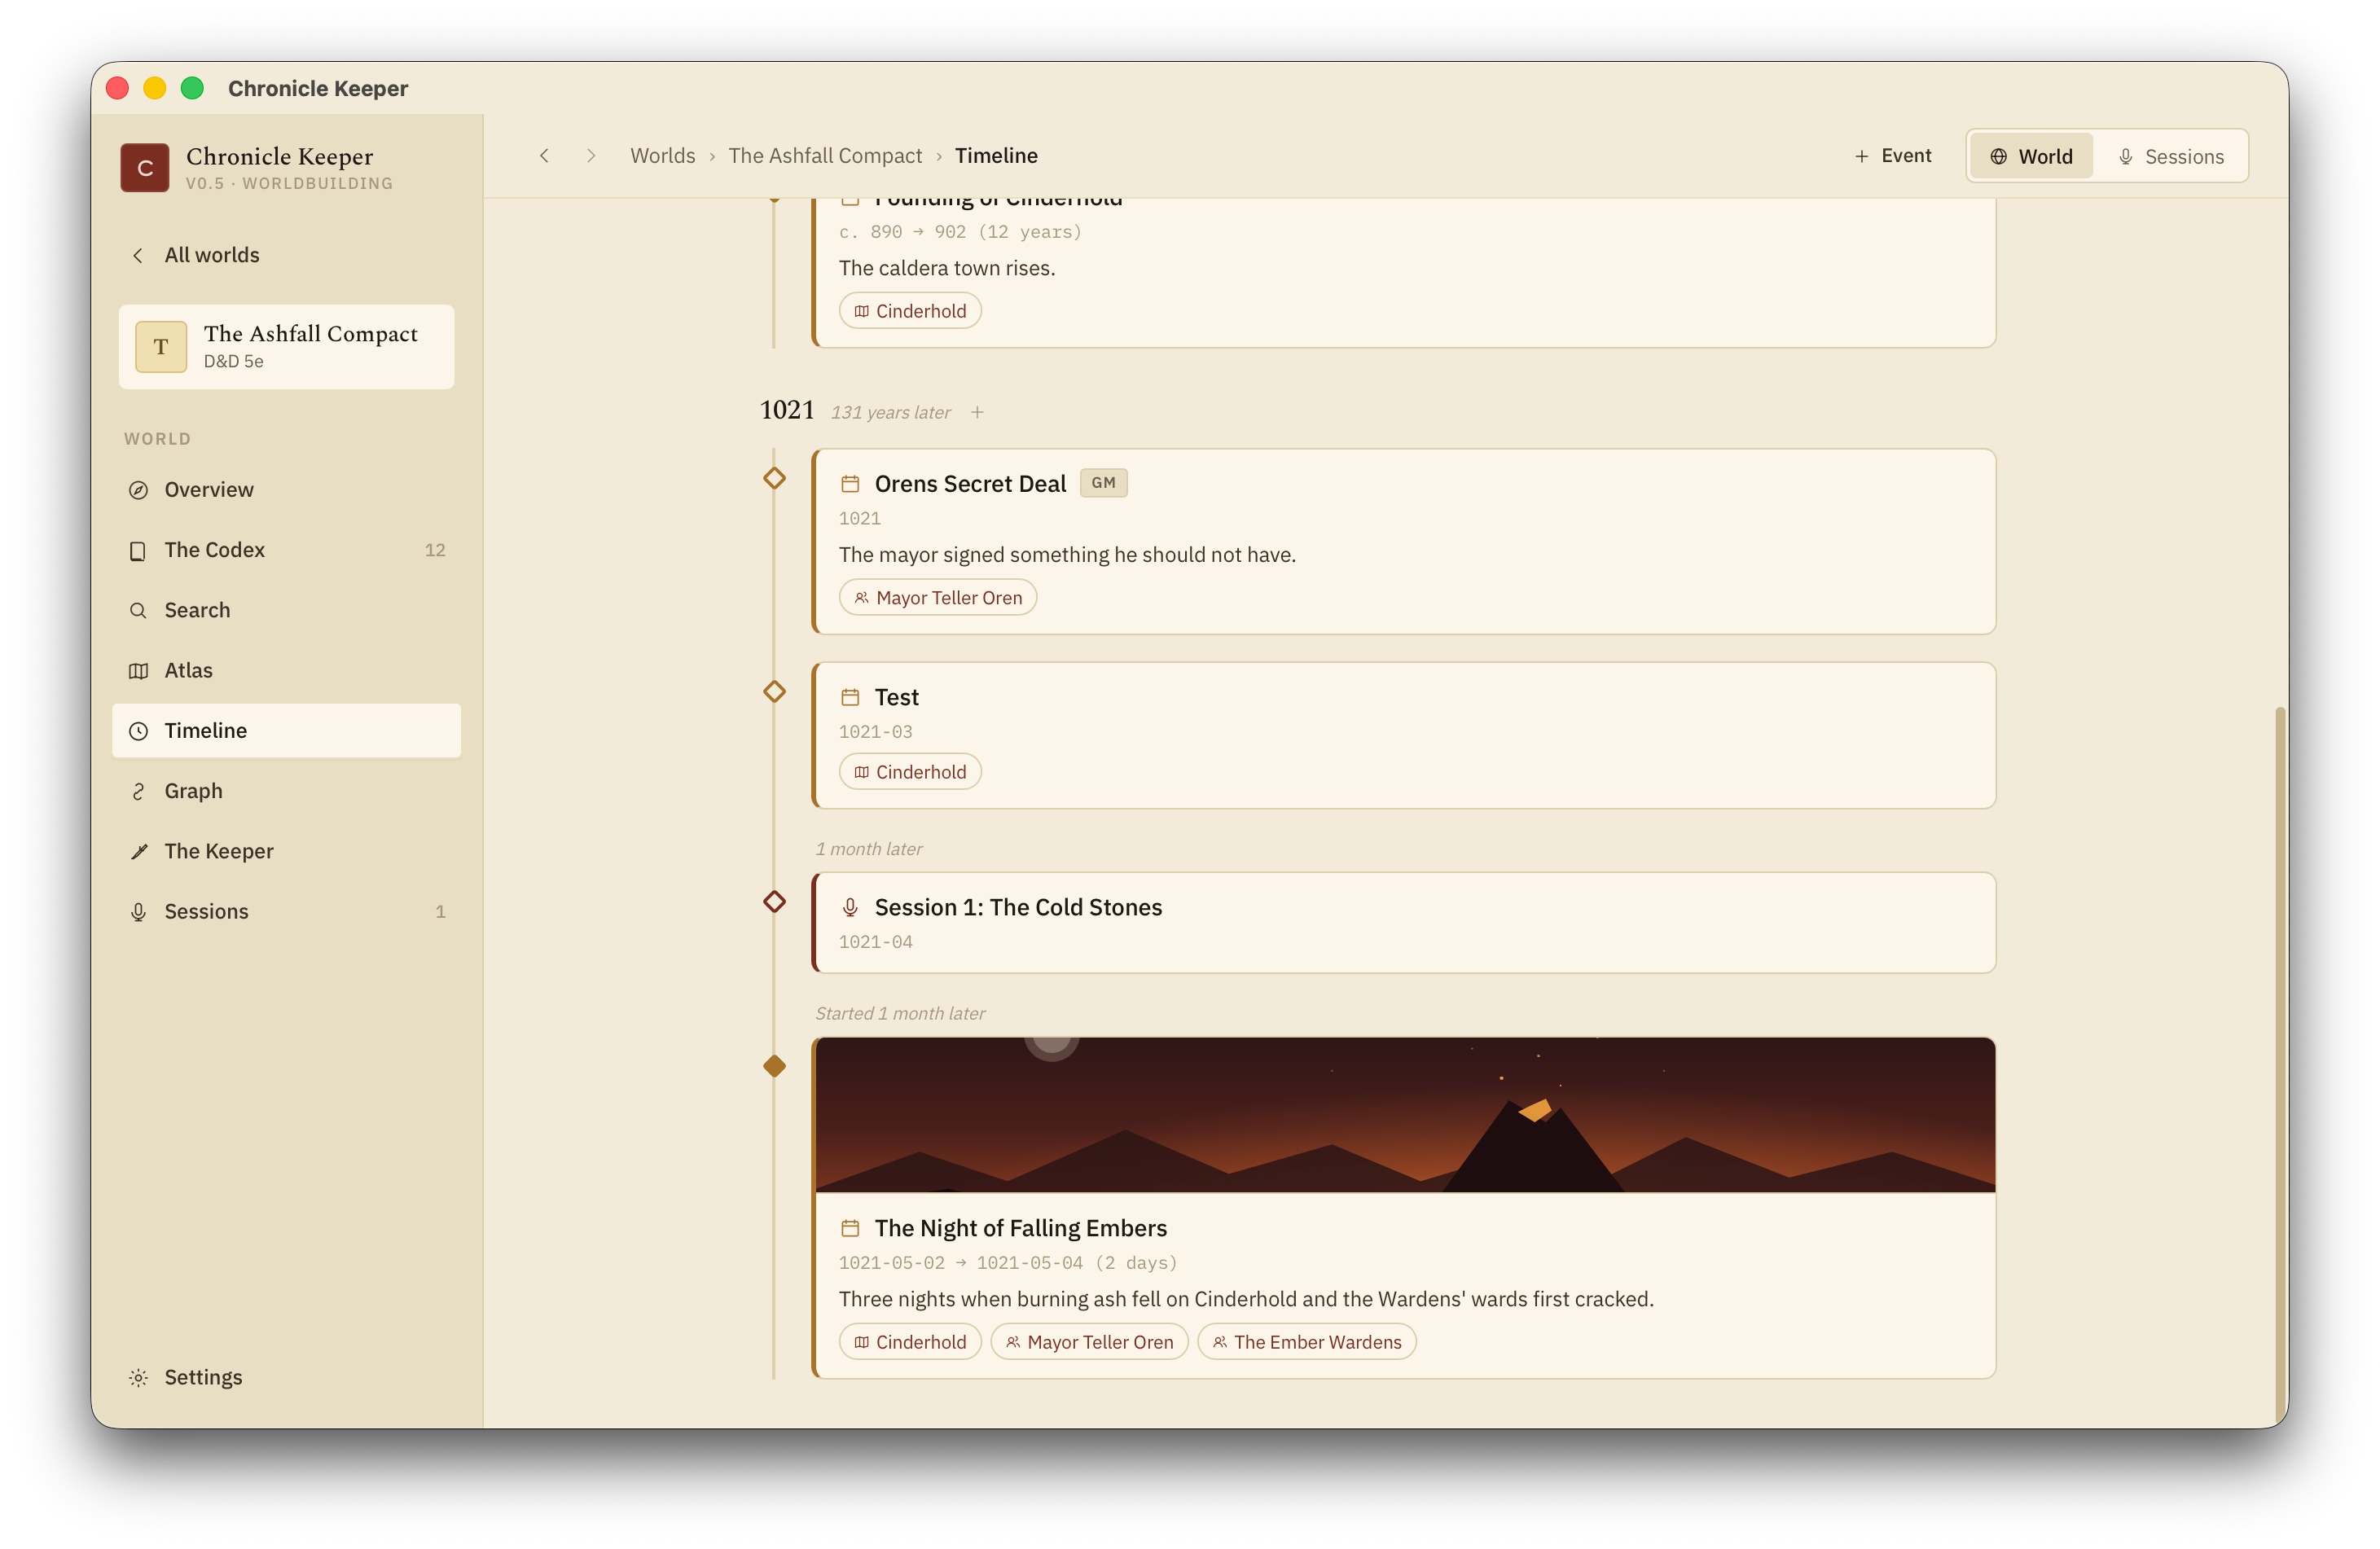Click the 'The caldera town rises.' description

(947, 268)
